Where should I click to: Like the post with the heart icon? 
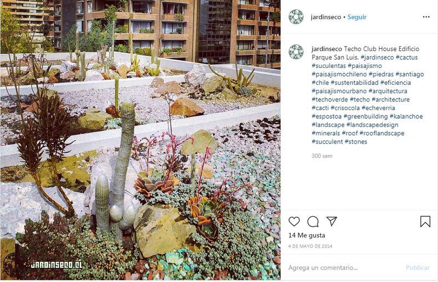click(294, 221)
